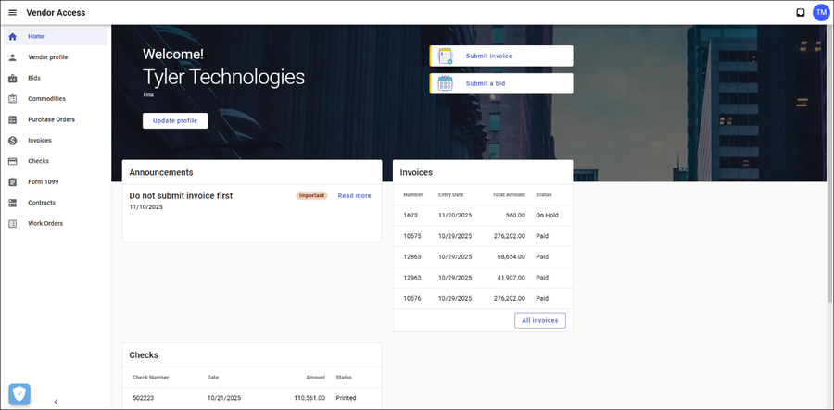The height and width of the screenshot is (410, 834).
Task: Click the 41,907.00 invoice amount
Action: [512, 278]
